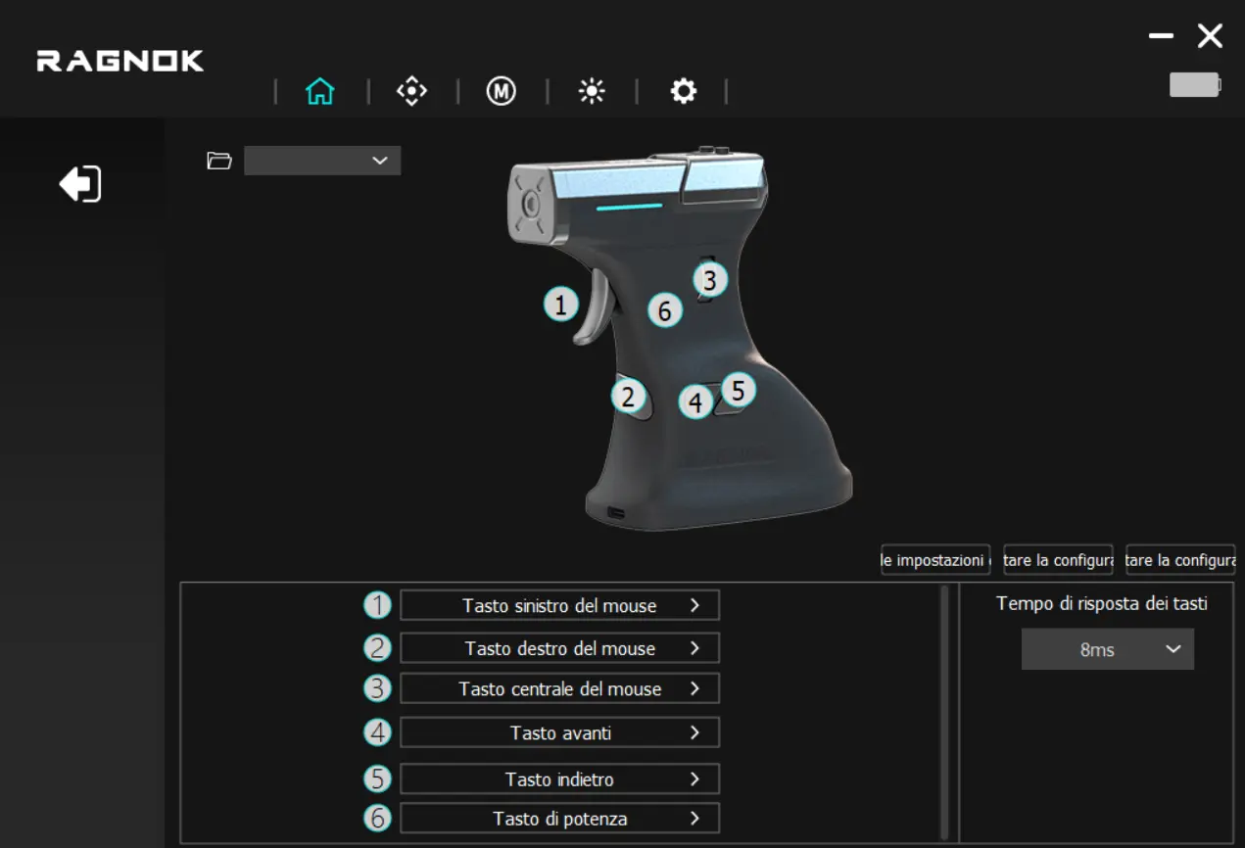
Task: Select button marker 2 on the device
Action: tap(628, 398)
